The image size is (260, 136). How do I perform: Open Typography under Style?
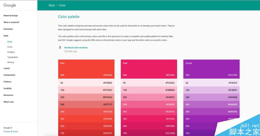13,57
